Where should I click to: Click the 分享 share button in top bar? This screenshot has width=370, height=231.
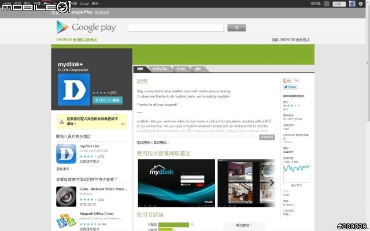coord(339,4)
